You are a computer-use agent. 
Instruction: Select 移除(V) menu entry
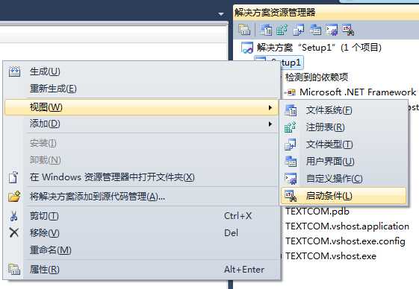click(140, 232)
